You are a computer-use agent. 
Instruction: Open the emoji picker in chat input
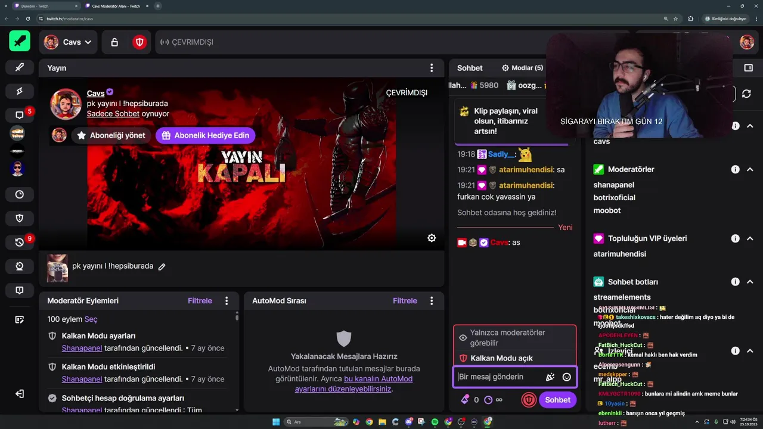(x=567, y=377)
